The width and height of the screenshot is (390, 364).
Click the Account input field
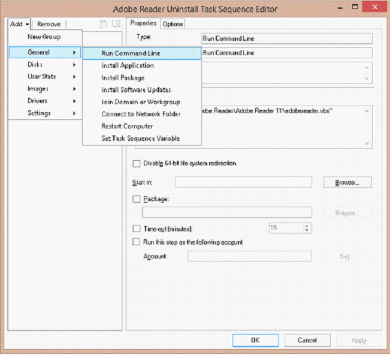[249, 256]
